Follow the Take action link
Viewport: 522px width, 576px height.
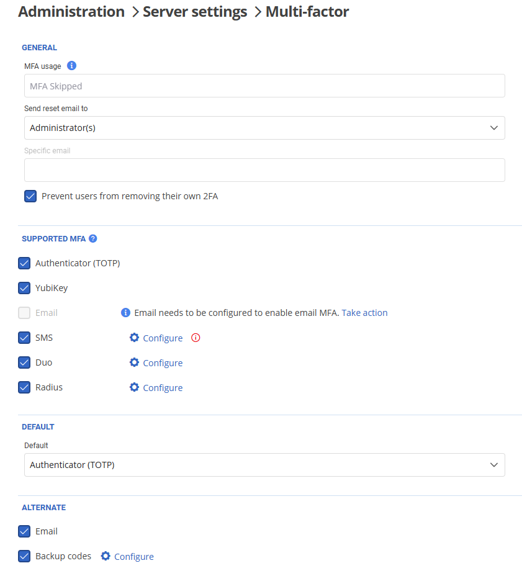click(x=364, y=313)
